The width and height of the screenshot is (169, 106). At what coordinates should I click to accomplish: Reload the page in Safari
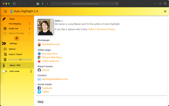(117, 4)
